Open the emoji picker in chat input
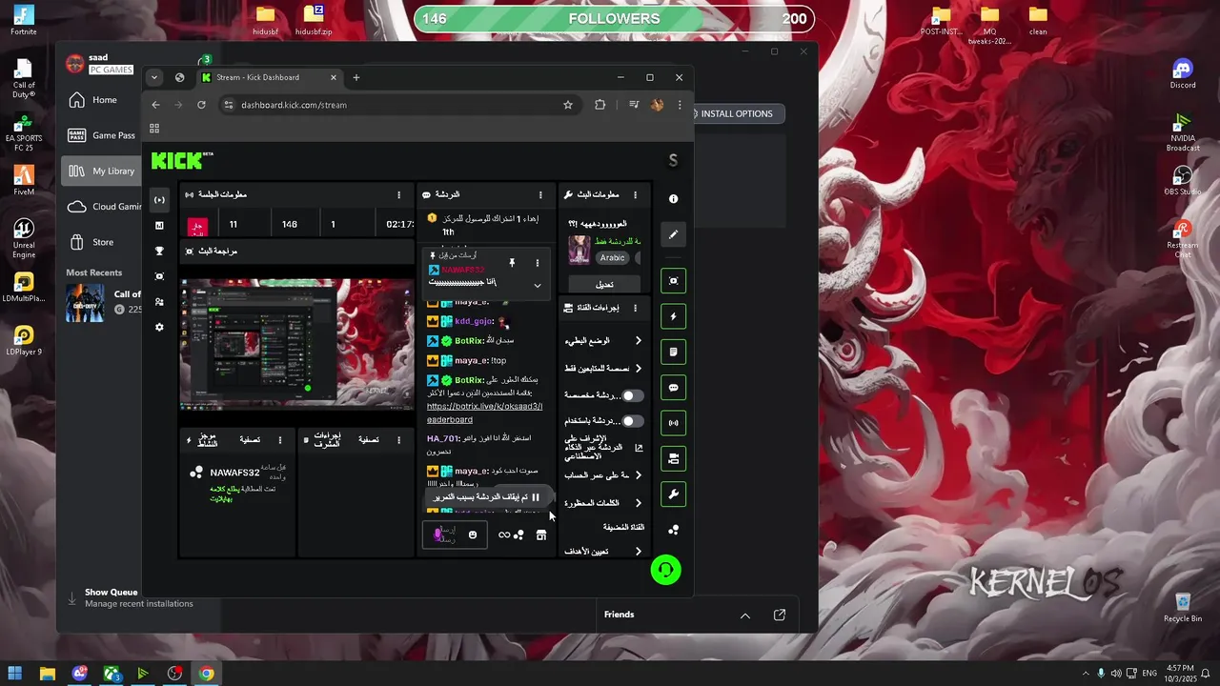 click(x=472, y=535)
